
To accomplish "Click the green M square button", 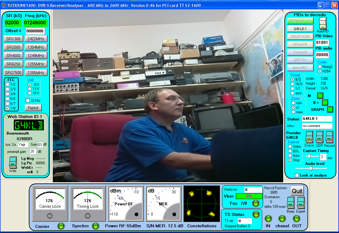I will (x=320, y=96).
